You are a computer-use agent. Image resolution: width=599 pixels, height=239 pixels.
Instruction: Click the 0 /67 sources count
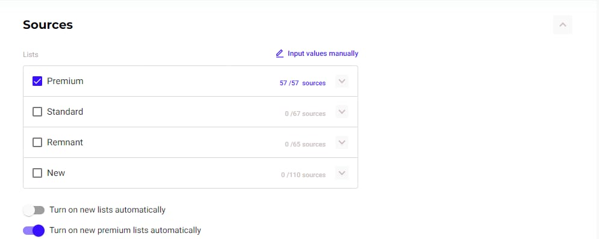[305, 113]
